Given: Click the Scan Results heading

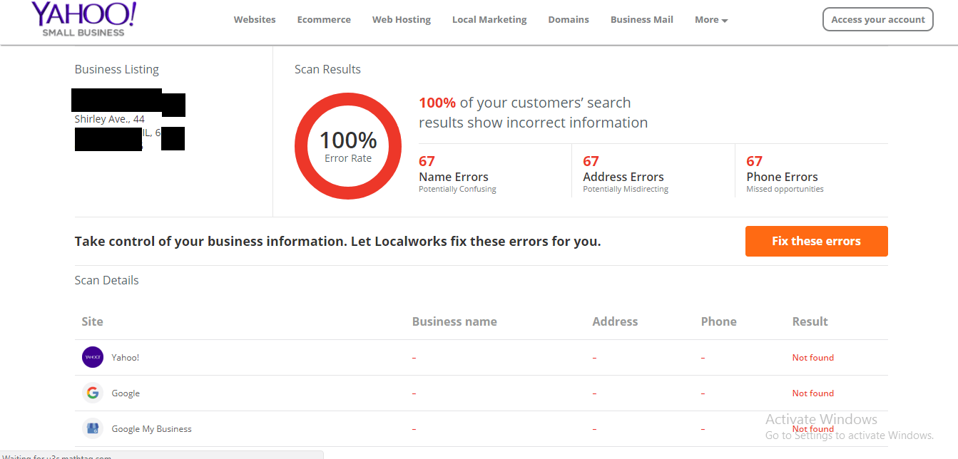Looking at the screenshot, I should [327, 69].
